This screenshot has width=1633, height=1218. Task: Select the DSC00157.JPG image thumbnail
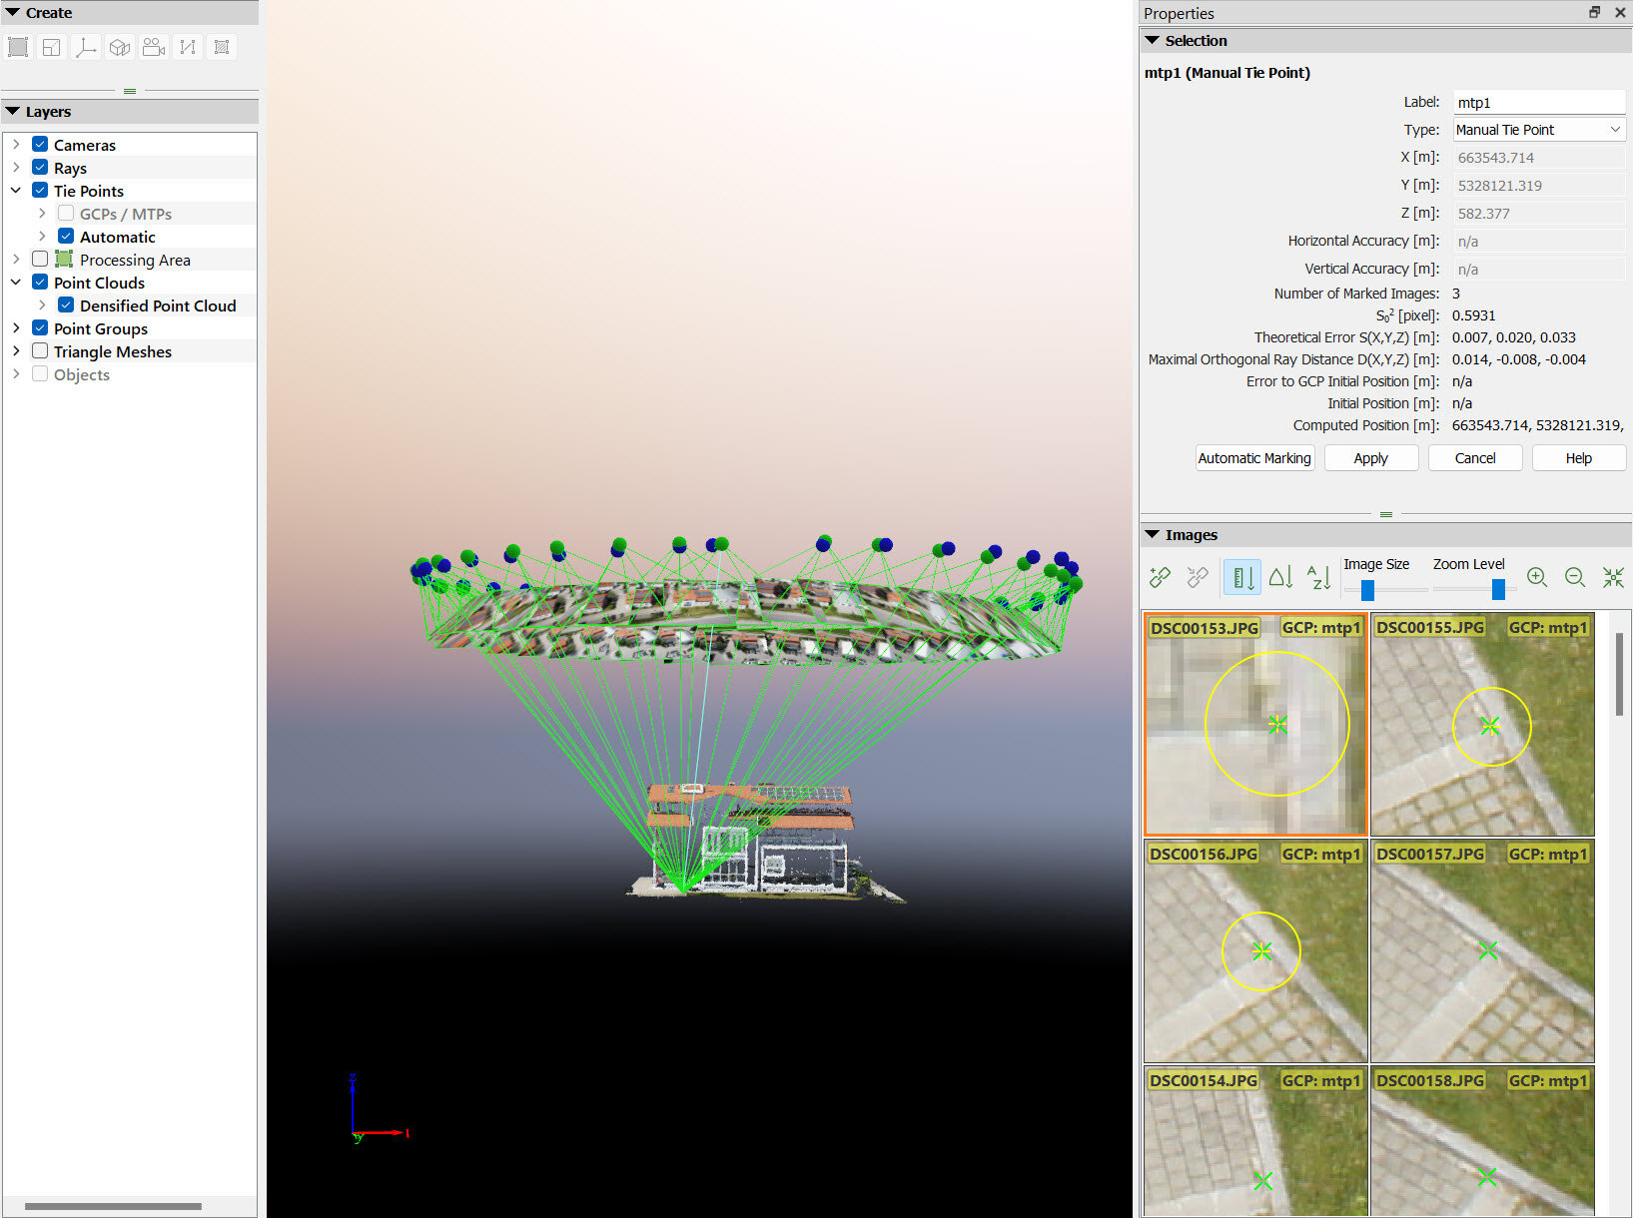click(1481, 953)
